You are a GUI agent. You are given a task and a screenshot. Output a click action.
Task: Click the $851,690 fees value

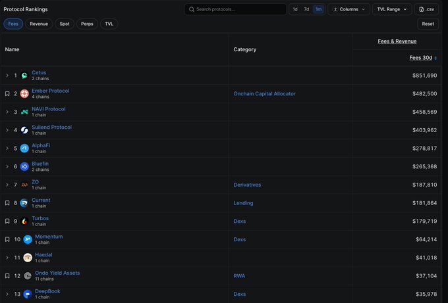(x=424, y=76)
